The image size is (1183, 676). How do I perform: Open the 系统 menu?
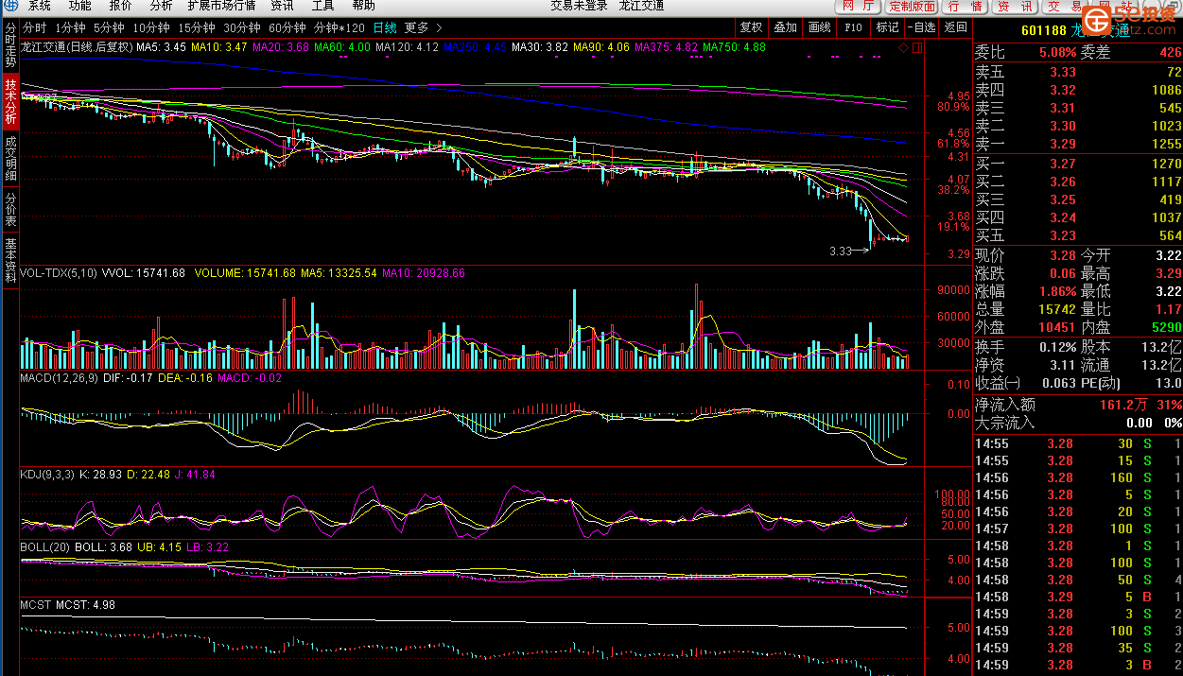(39, 6)
